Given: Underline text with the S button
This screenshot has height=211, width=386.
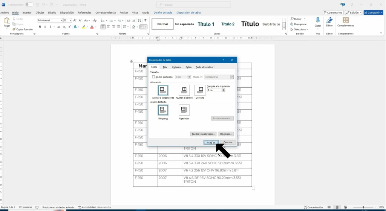Looking at the screenshot, I should pos(51,27).
